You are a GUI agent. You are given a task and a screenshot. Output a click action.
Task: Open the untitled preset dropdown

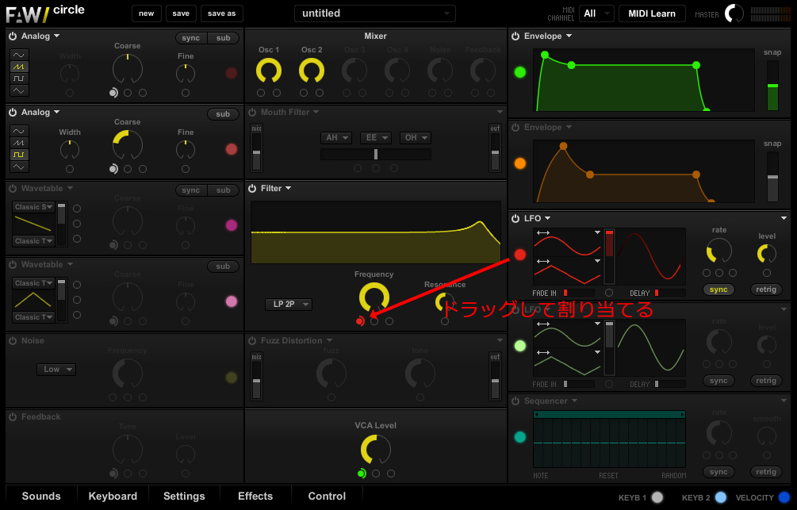[375, 13]
